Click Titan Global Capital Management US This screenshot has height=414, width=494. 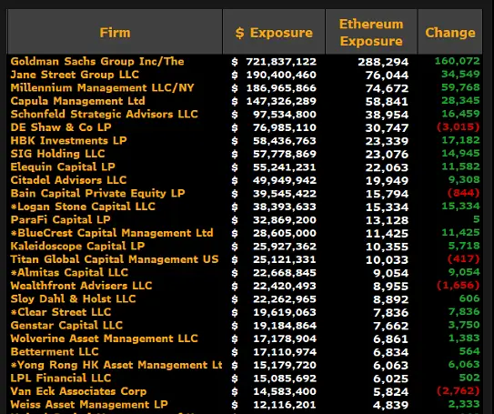point(115,259)
